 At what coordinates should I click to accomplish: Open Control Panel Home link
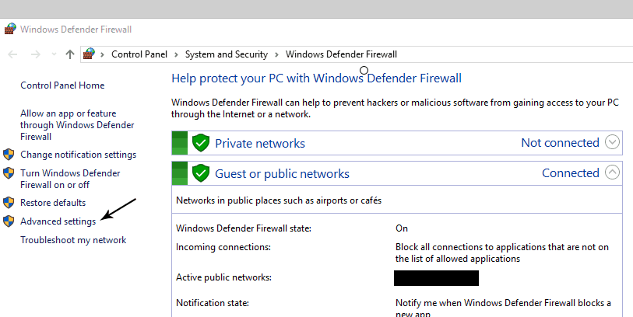click(62, 85)
